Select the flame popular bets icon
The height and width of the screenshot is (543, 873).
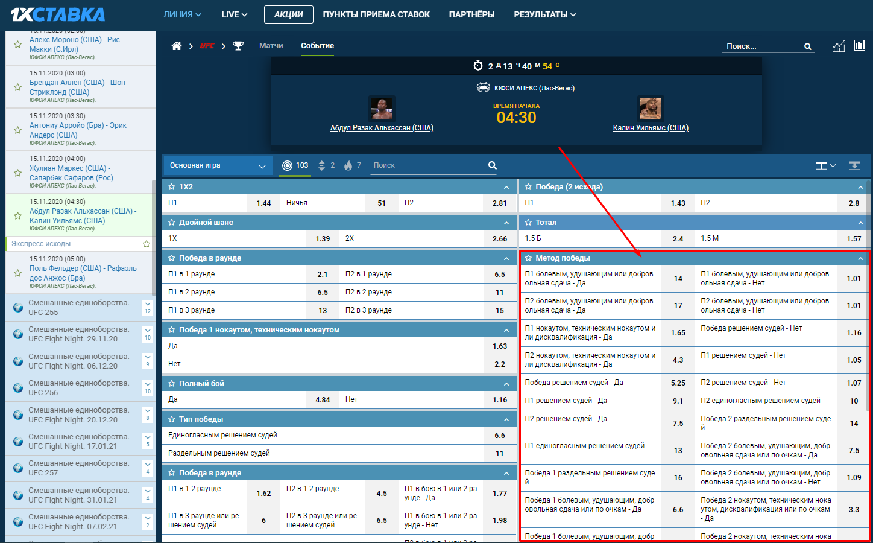tap(348, 165)
